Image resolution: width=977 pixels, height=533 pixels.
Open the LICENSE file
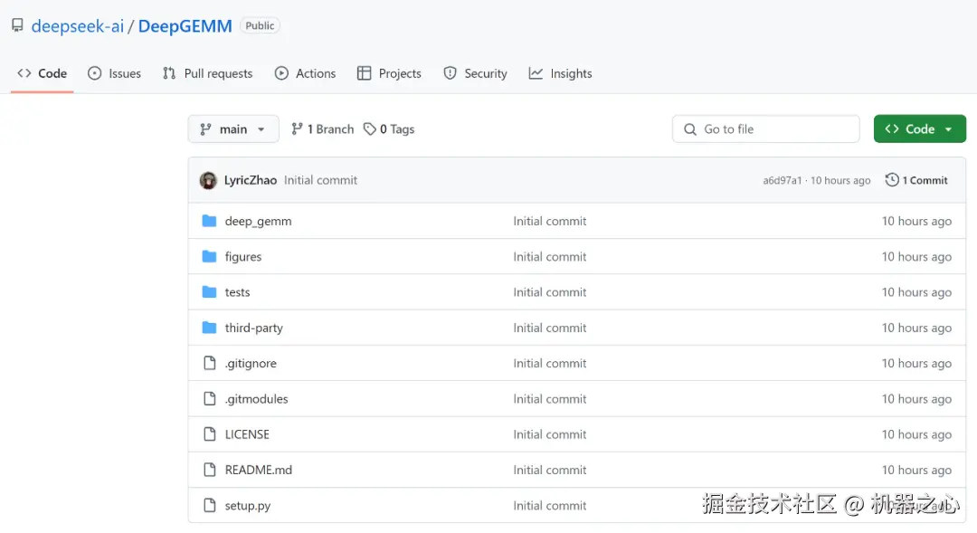247,434
